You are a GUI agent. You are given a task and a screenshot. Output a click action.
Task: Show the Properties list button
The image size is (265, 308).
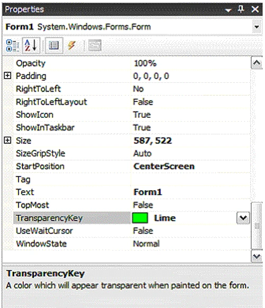[x=54, y=46]
